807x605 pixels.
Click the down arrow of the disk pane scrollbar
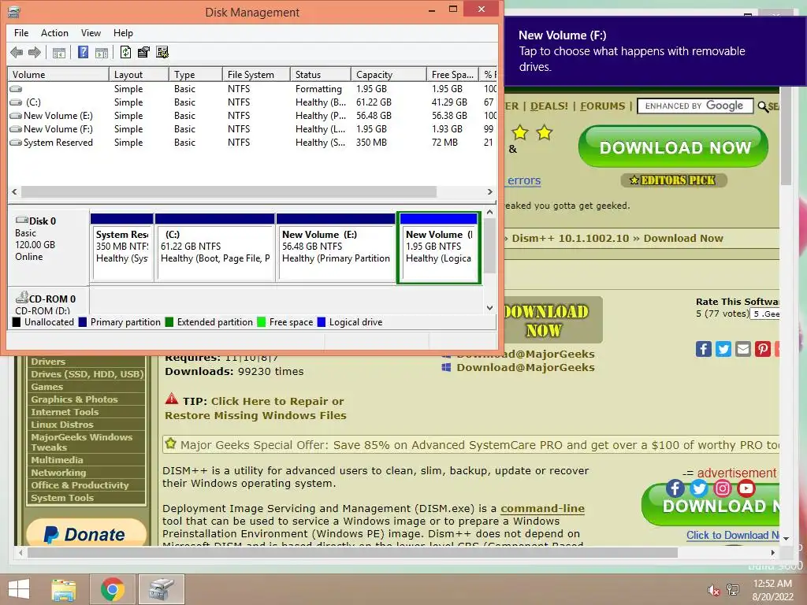[x=489, y=308]
